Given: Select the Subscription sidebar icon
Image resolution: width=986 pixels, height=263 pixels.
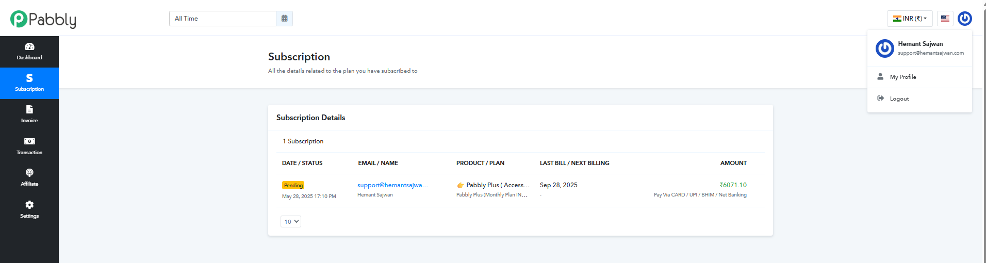Looking at the screenshot, I should 29,83.
